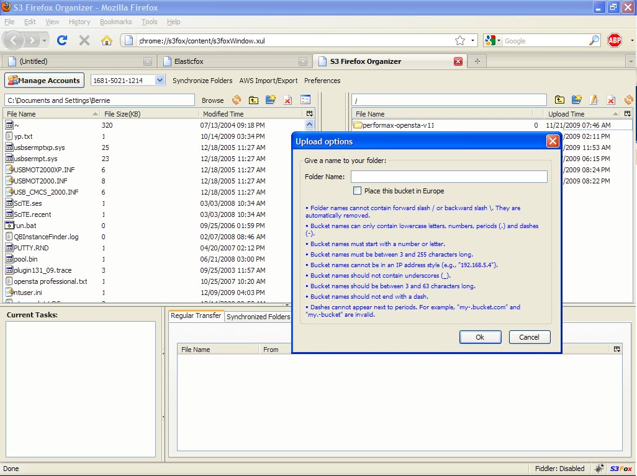Click the Folder Name input field
Image resolution: width=637 pixels, height=476 pixels.
pos(449,177)
